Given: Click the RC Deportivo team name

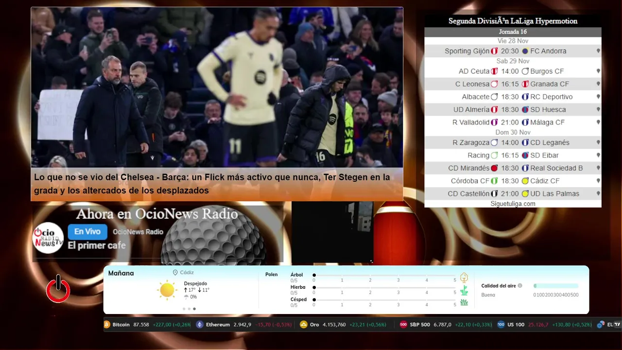Looking at the screenshot, I should click(x=552, y=97).
